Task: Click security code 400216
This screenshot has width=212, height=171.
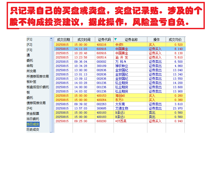Action: [101, 45]
